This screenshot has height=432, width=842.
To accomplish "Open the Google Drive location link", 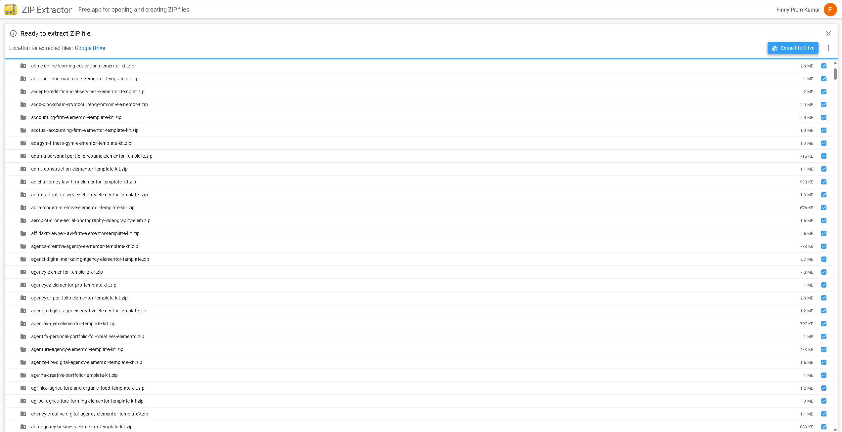I will pyautogui.click(x=90, y=48).
